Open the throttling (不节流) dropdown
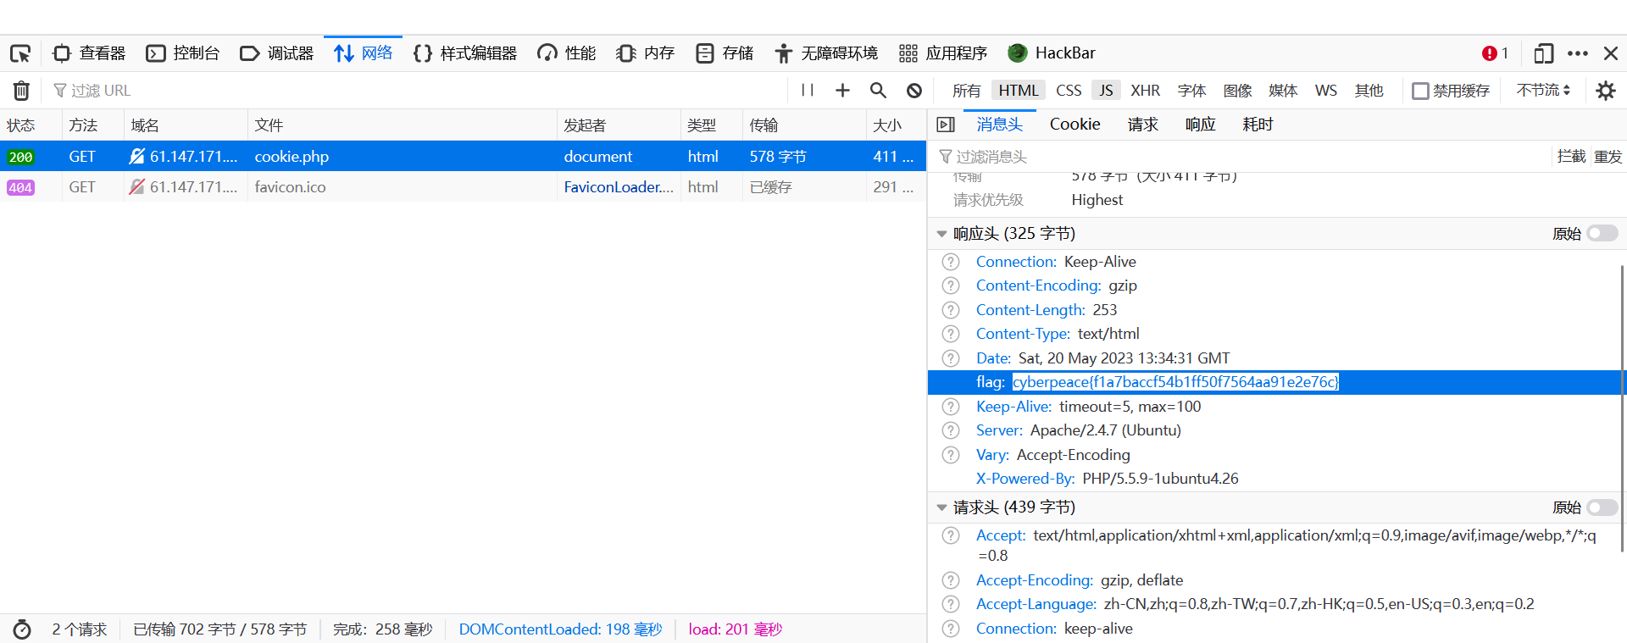 click(1543, 90)
